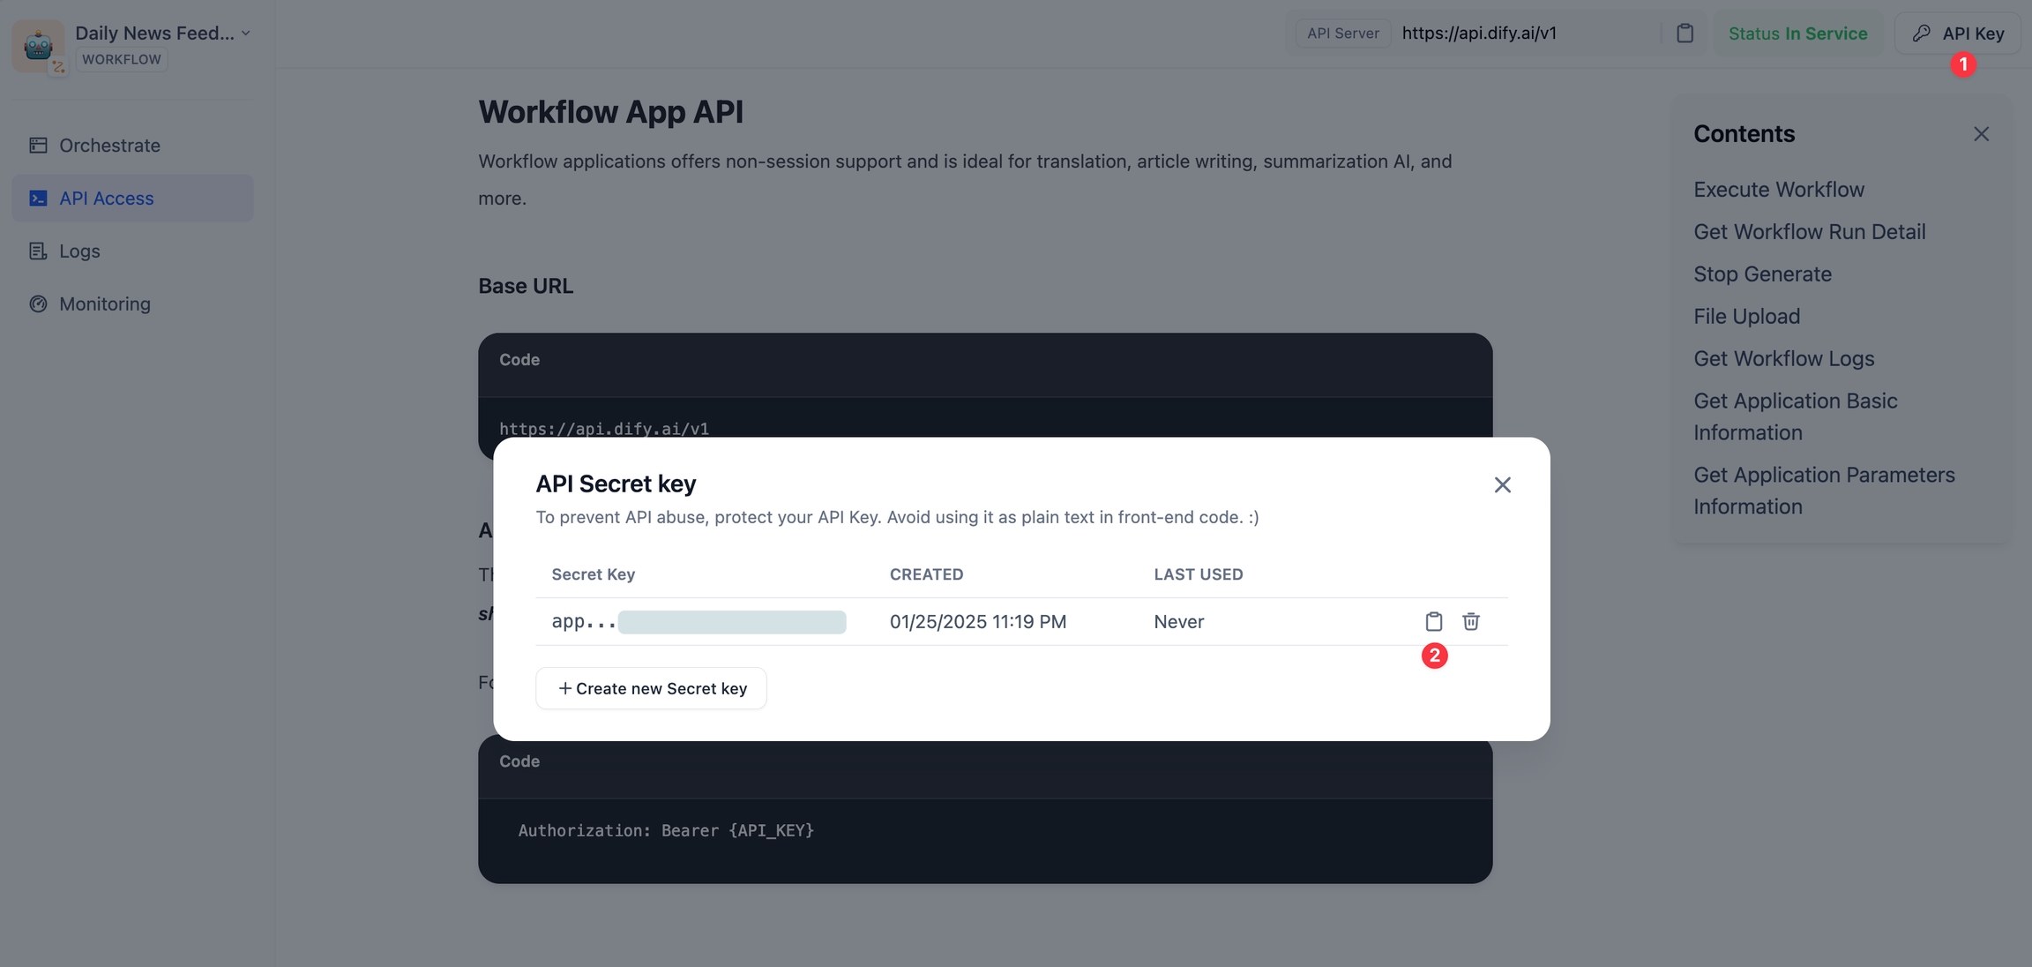Screen dimensions: 2032x967
Task: Go to Monitoring page
Action: pos(104,304)
